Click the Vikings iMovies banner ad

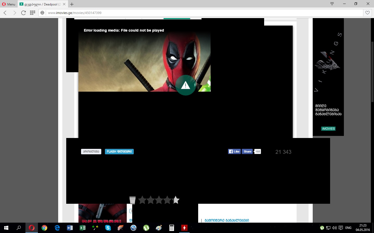point(328,78)
